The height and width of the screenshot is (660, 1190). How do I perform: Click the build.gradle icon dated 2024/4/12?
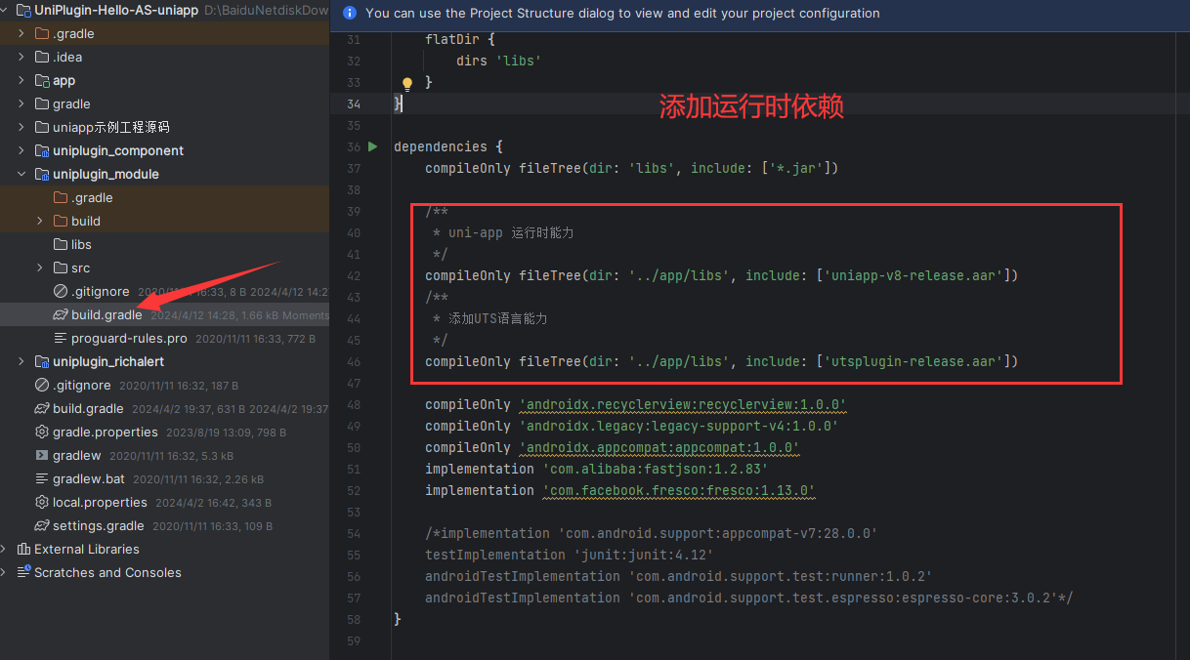click(x=61, y=314)
